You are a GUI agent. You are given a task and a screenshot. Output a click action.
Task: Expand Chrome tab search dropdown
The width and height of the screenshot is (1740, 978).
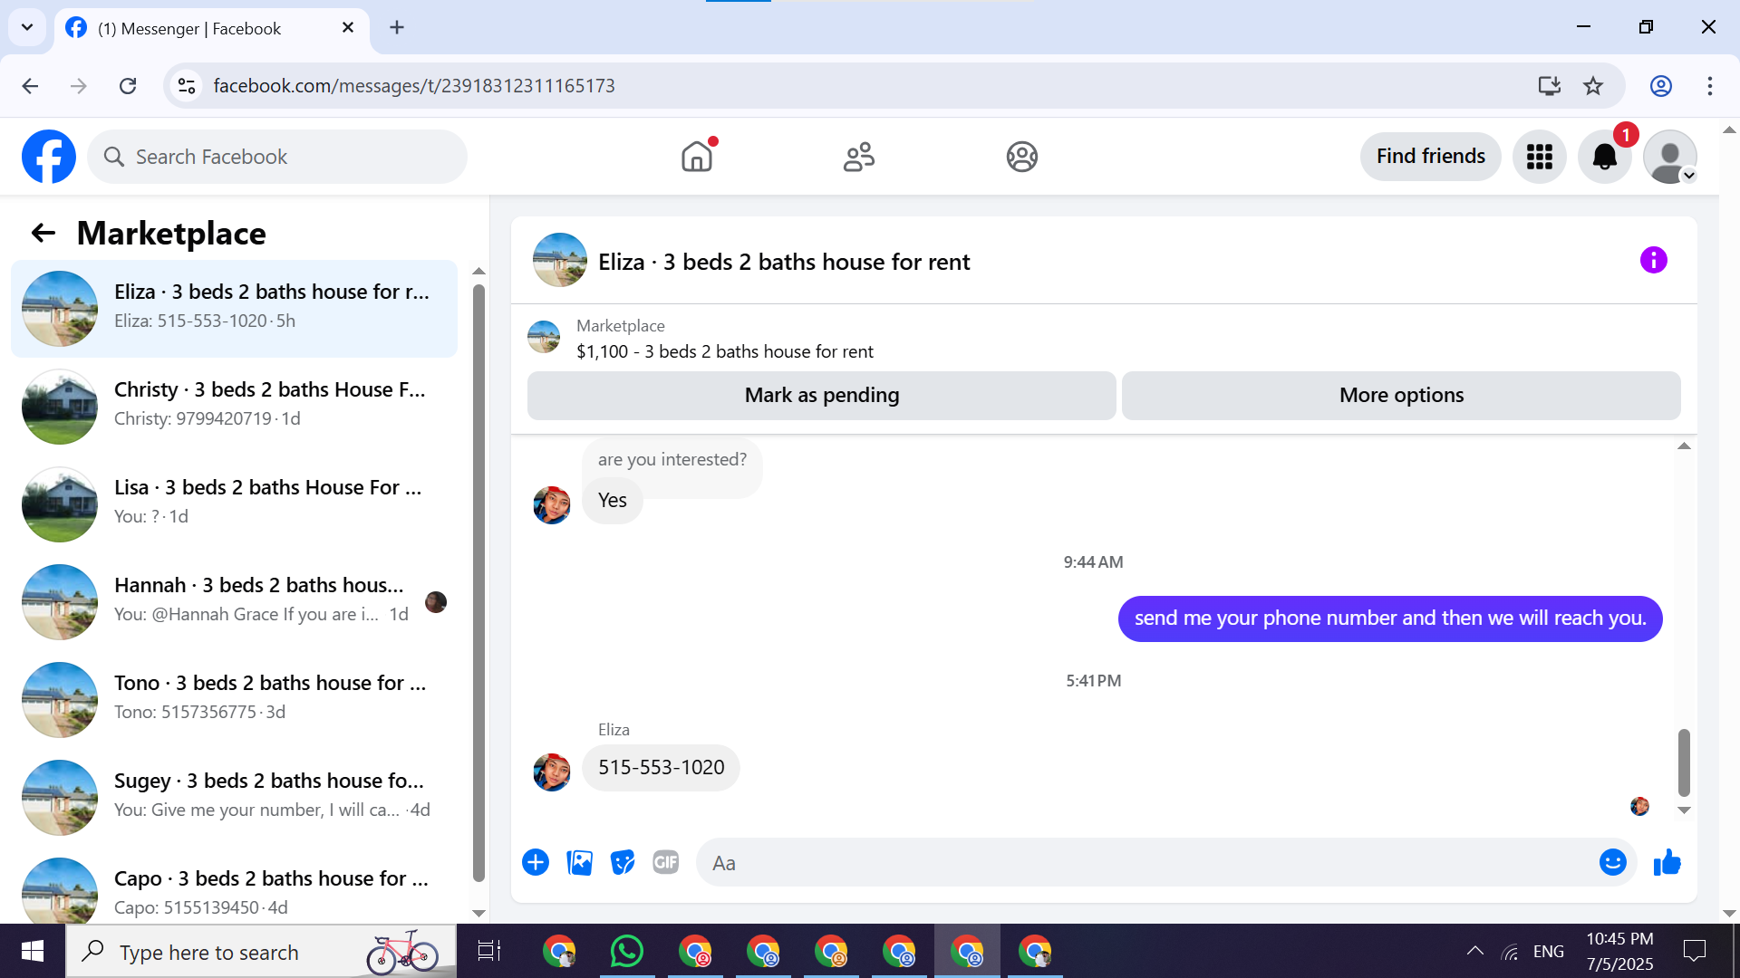coord(27,27)
